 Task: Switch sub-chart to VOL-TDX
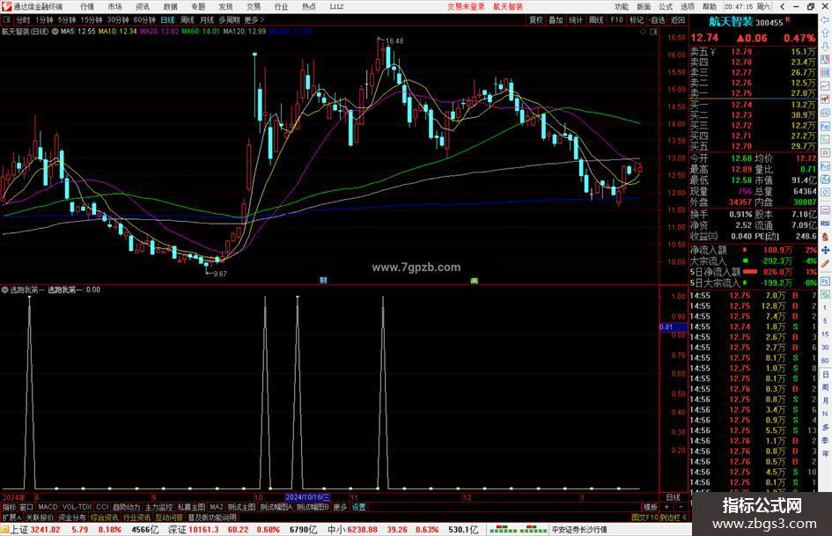click(x=77, y=507)
